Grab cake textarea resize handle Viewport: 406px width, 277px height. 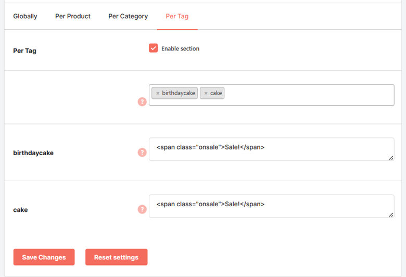click(391, 215)
